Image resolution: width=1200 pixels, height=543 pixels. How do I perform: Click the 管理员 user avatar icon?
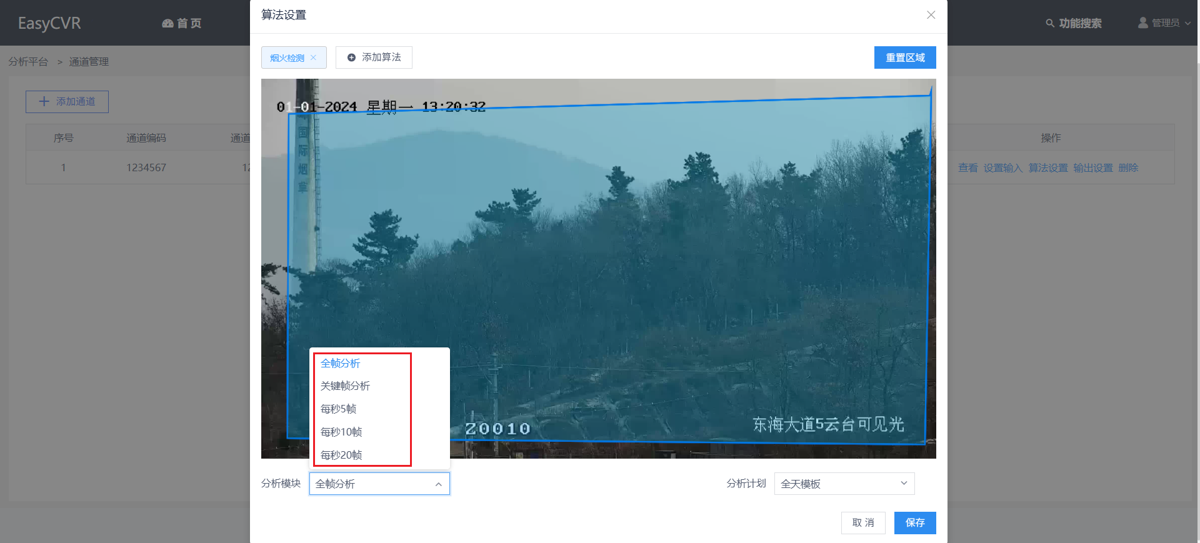tap(1142, 23)
